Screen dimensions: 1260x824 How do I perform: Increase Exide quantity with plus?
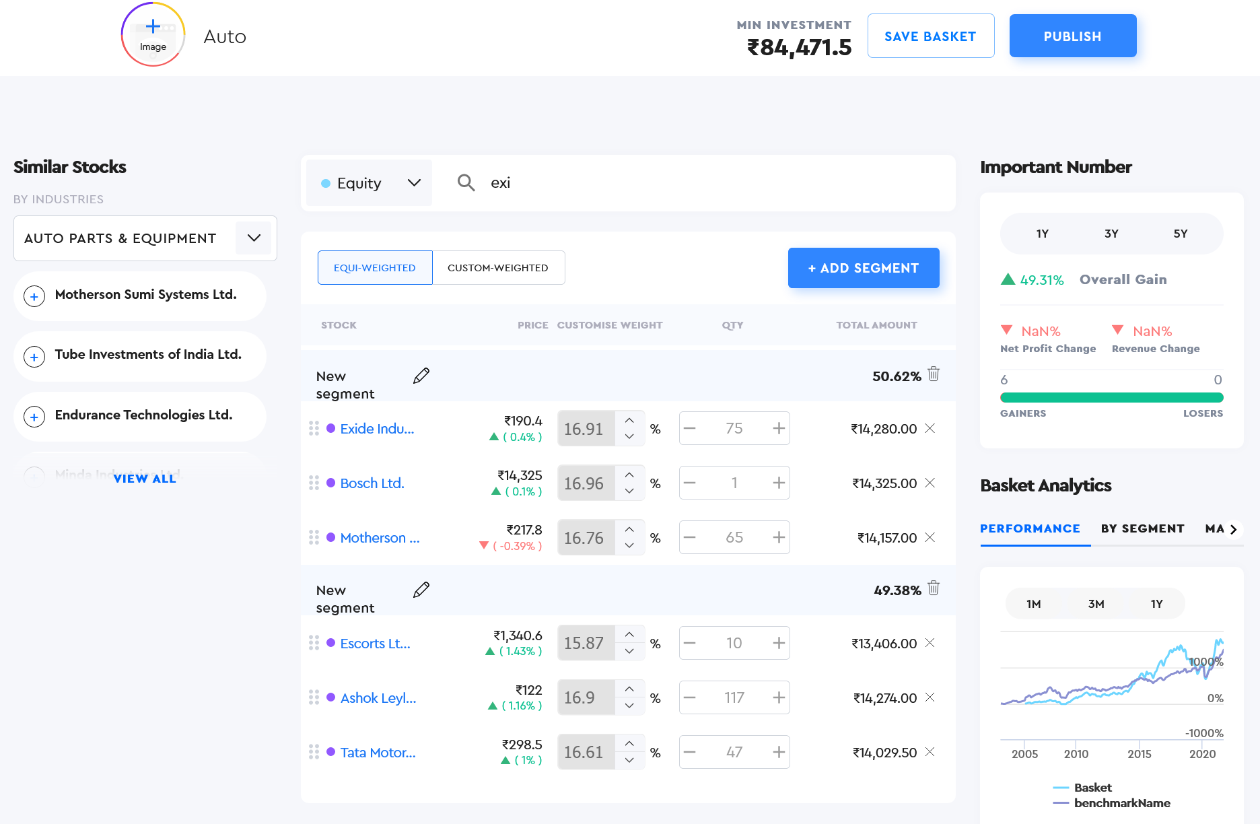point(779,428)
